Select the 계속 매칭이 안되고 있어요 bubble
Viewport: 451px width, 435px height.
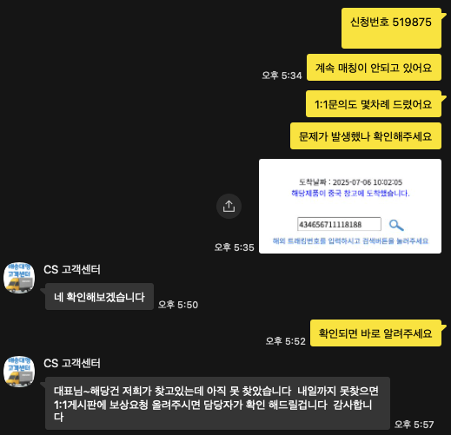[374, 68]
